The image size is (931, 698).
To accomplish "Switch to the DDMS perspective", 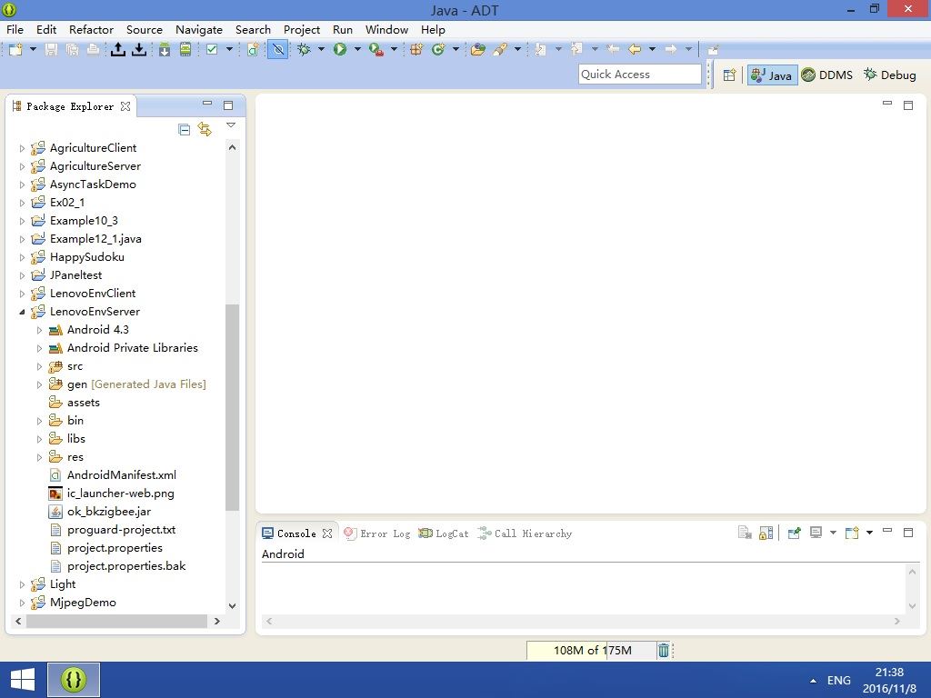I will pyautogui.click(x=827, y=75).
